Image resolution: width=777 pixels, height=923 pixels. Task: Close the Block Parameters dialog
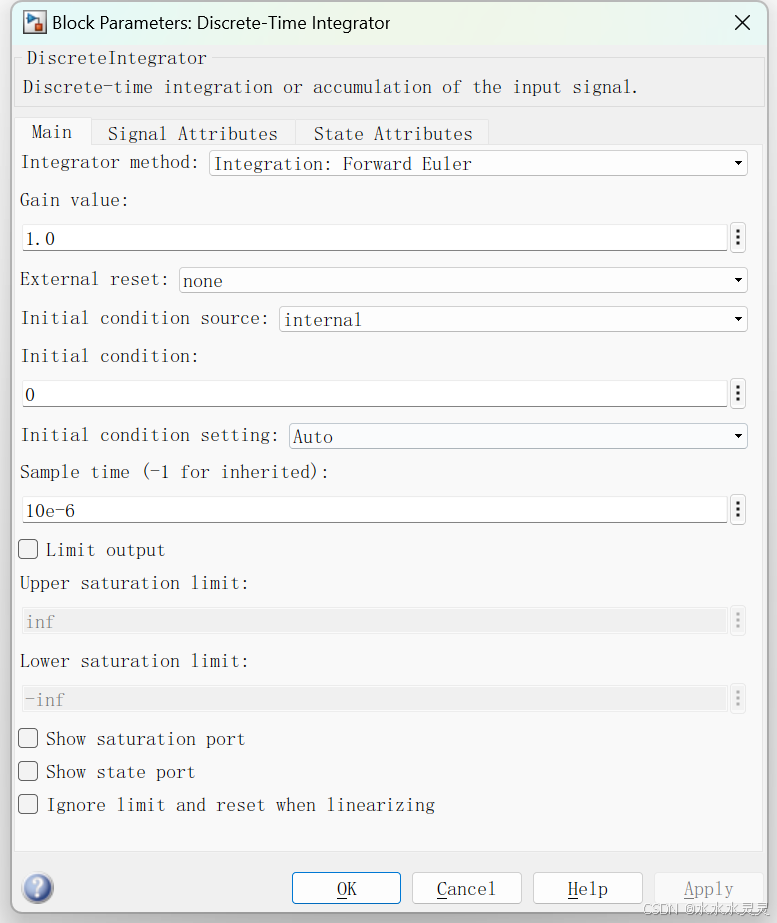pos(742,22)
